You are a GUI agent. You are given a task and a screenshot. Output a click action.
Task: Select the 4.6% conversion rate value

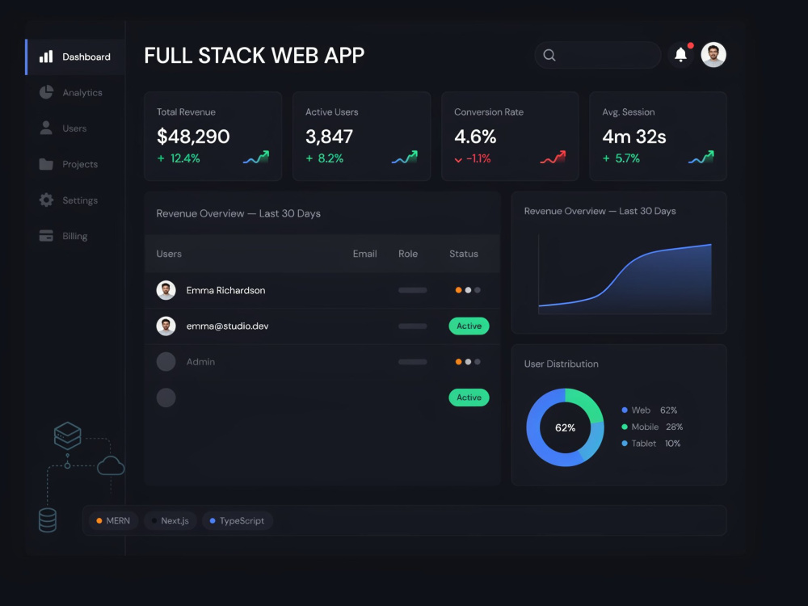[x=475, y=137]
